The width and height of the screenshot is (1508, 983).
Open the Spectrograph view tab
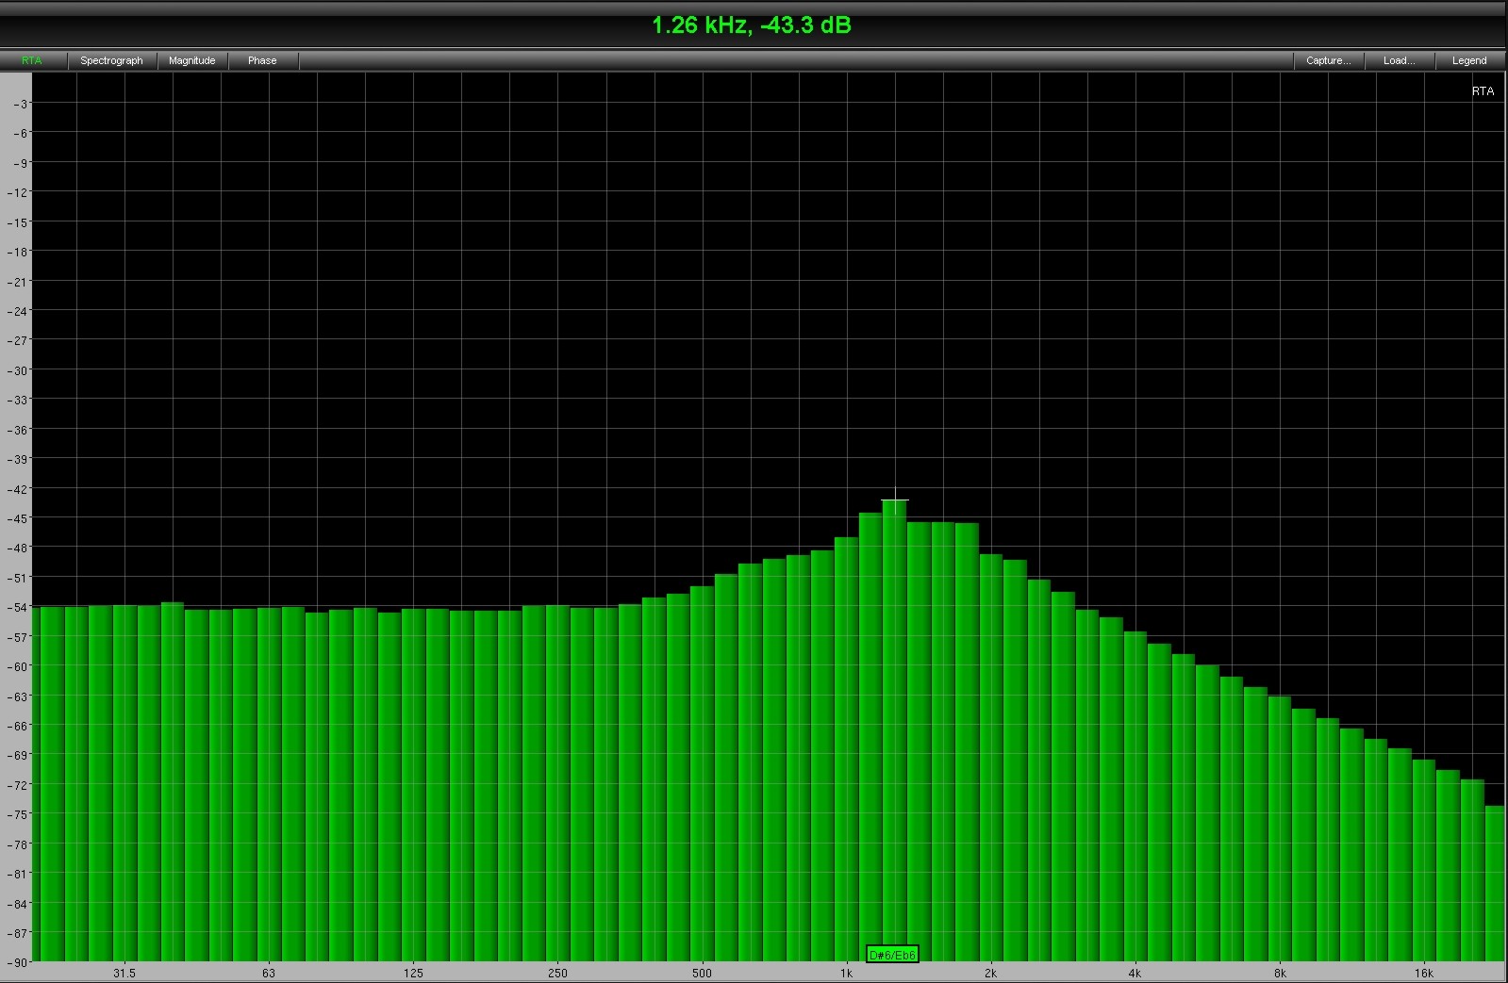111,60
